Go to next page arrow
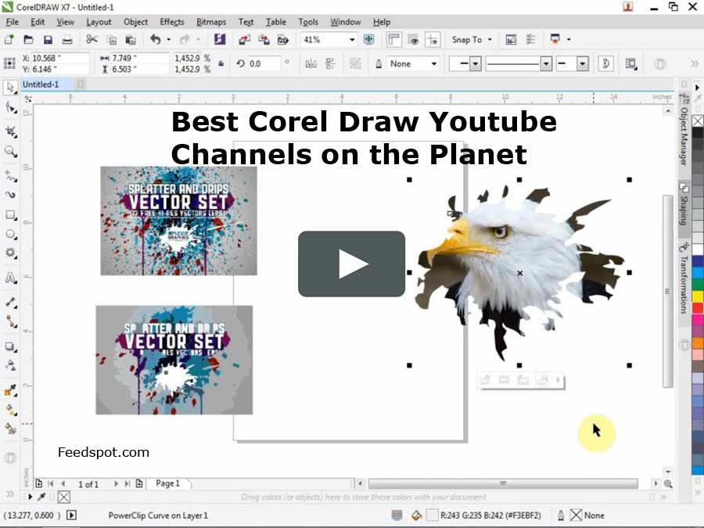This screenshot has height=528, width=704. click(x=116, y=483)
